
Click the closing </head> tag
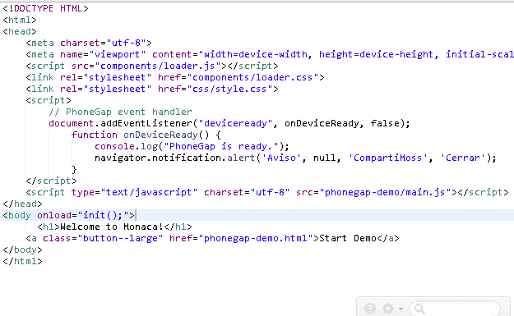tap(23, 204)
